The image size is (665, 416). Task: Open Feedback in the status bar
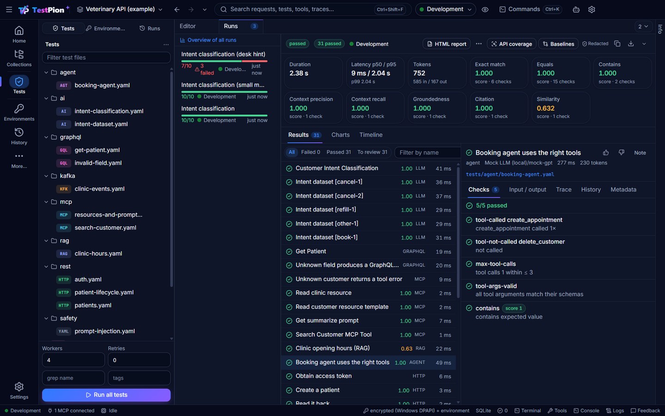coord(645,410)
